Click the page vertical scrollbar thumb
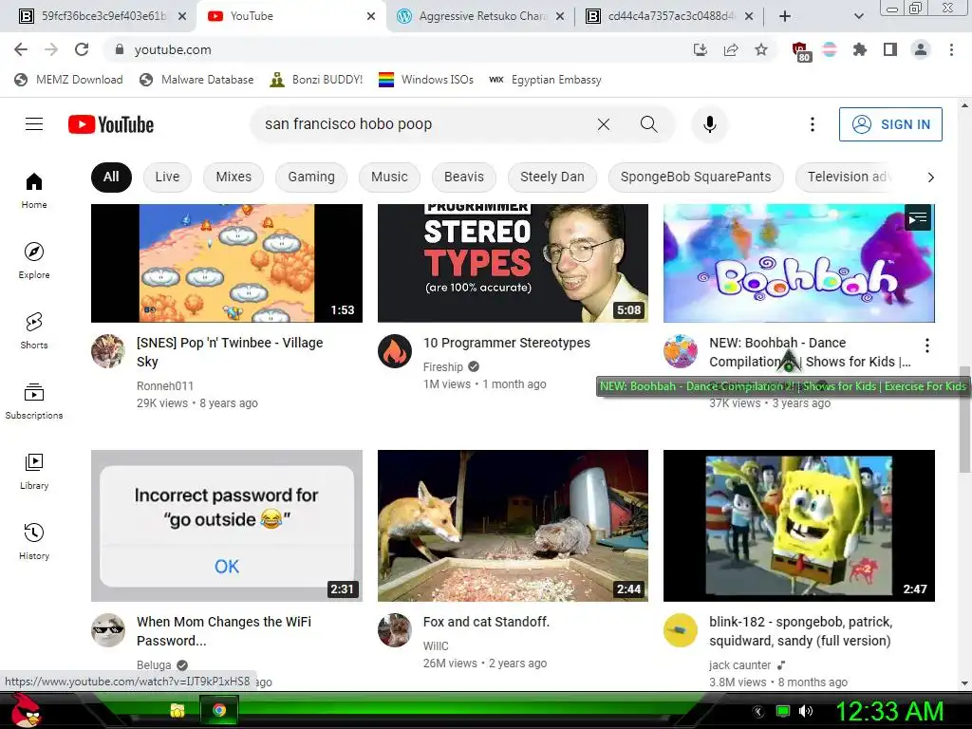The height and width of the screenshot is (729, 972). click(964, 419)
